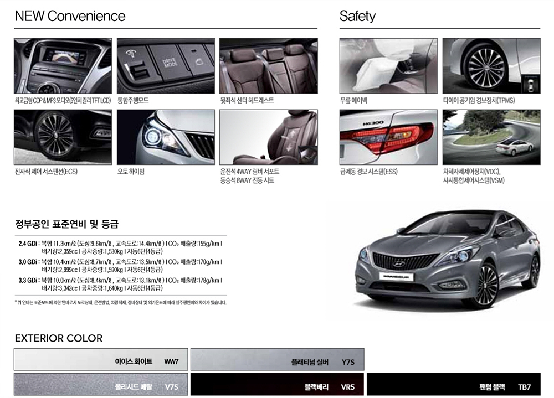The height and width of the screenshot is (398, 554).
Task: View the auto high beam headlight photo
Action: click(166, 137)
